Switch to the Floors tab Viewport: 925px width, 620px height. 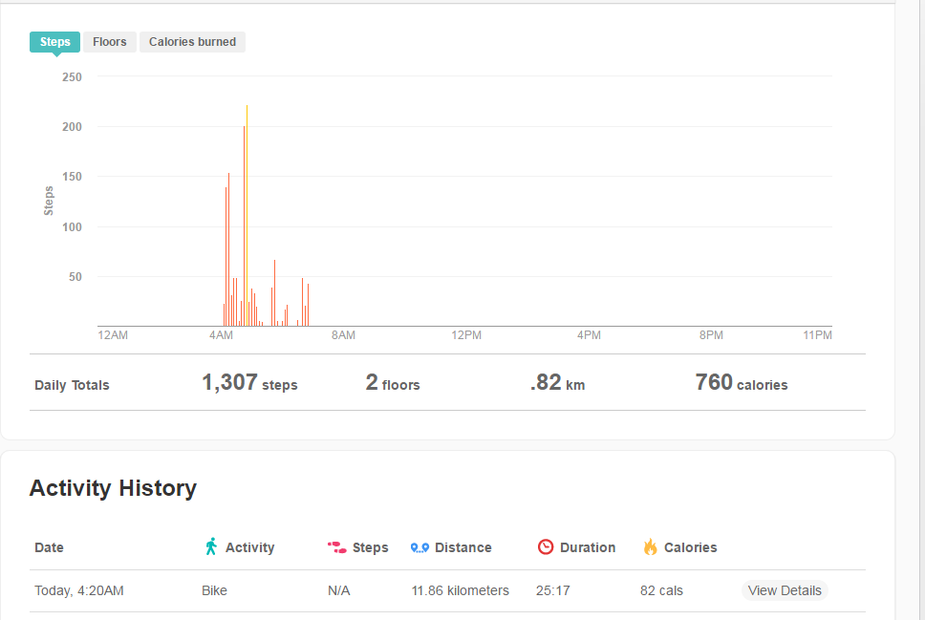(110, 42)
